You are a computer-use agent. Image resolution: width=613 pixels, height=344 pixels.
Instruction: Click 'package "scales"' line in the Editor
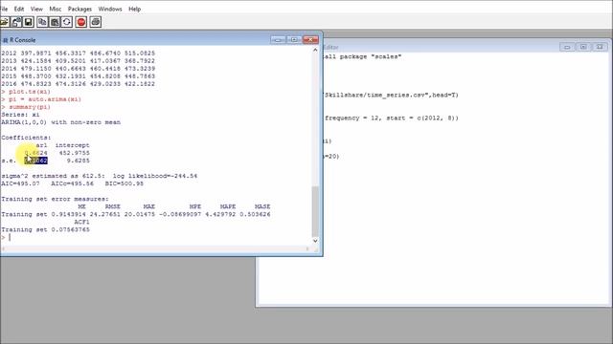click(x=362, y=56)
